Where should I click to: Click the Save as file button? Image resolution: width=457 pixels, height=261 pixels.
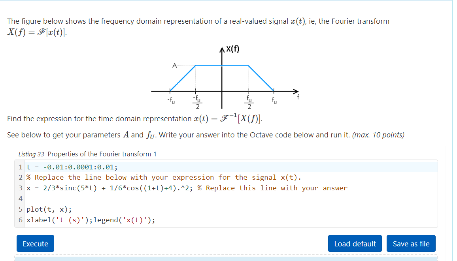pyautogui.click(x=411, y=243)
